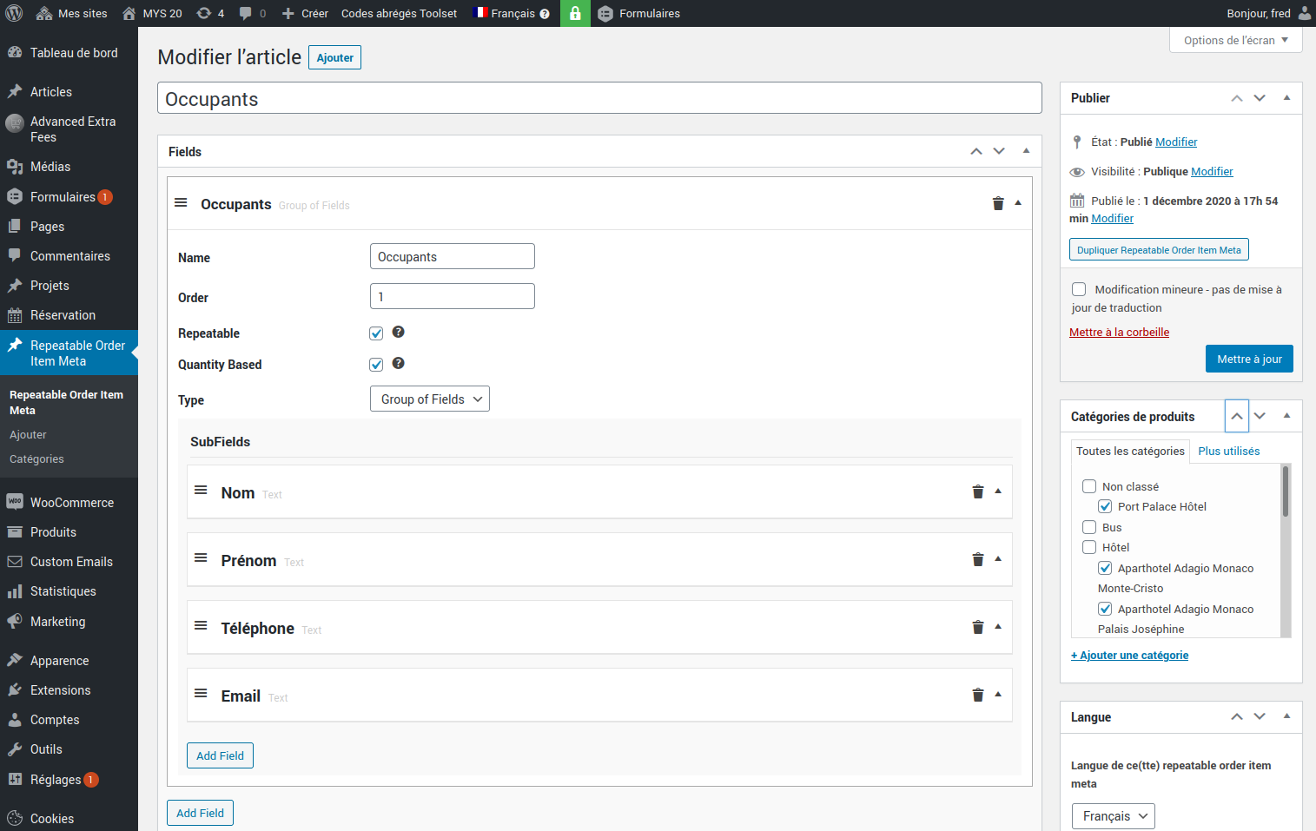Switch to Plus utilisés tab
Viewport: 1316px width, 831px height.
click(1228, 451)
